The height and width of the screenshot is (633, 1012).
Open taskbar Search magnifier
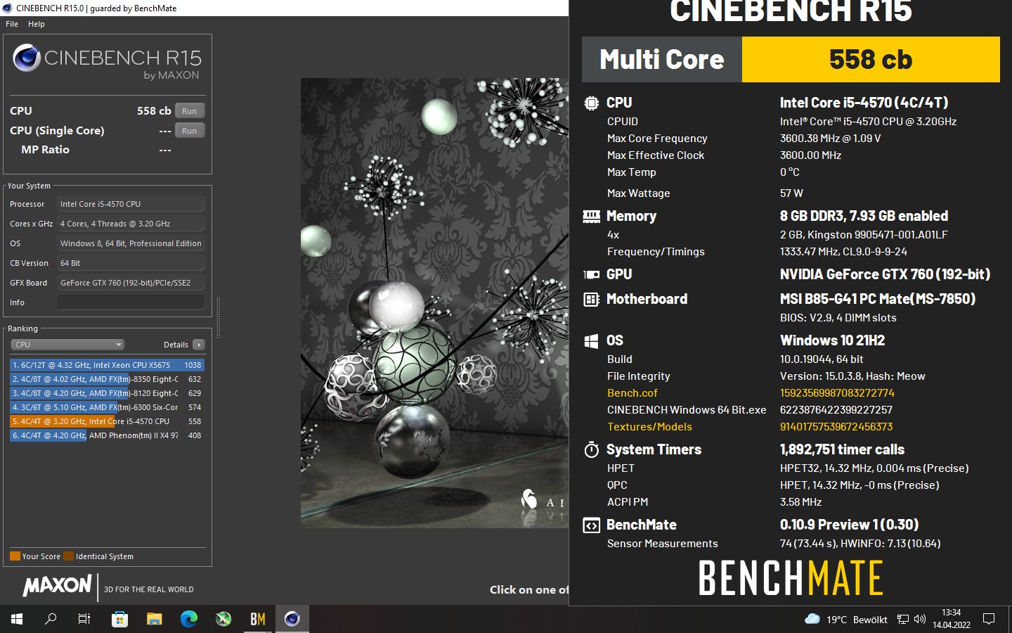51,619
